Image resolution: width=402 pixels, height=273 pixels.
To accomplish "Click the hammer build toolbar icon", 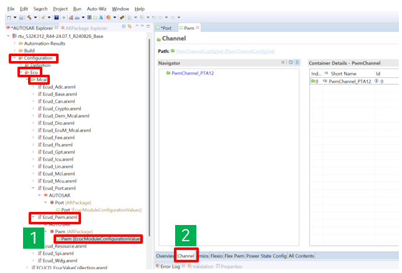I will pos(29,17).
